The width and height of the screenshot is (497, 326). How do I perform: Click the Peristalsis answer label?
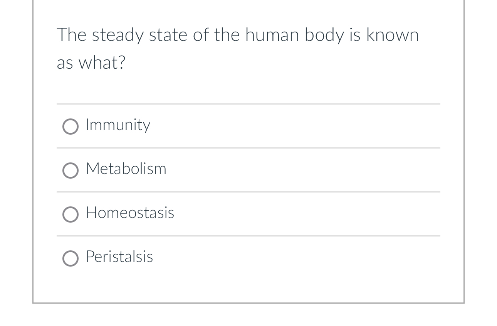119,257
